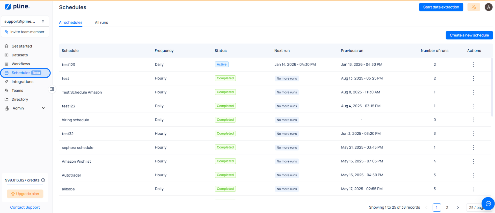Open the support@pline workspace switcher
Image resolution: width=495 pixels, height=213 pixels.
(25, 21)
